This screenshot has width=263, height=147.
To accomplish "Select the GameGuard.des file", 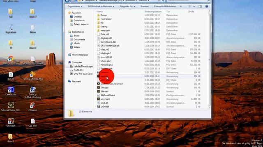I will [108, 42].
